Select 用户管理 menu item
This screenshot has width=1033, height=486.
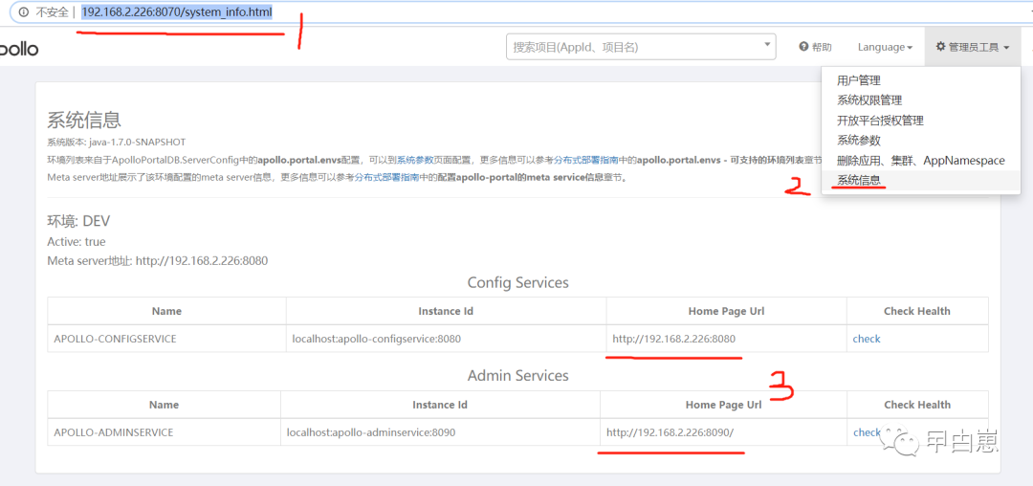[x=920, y=80]
